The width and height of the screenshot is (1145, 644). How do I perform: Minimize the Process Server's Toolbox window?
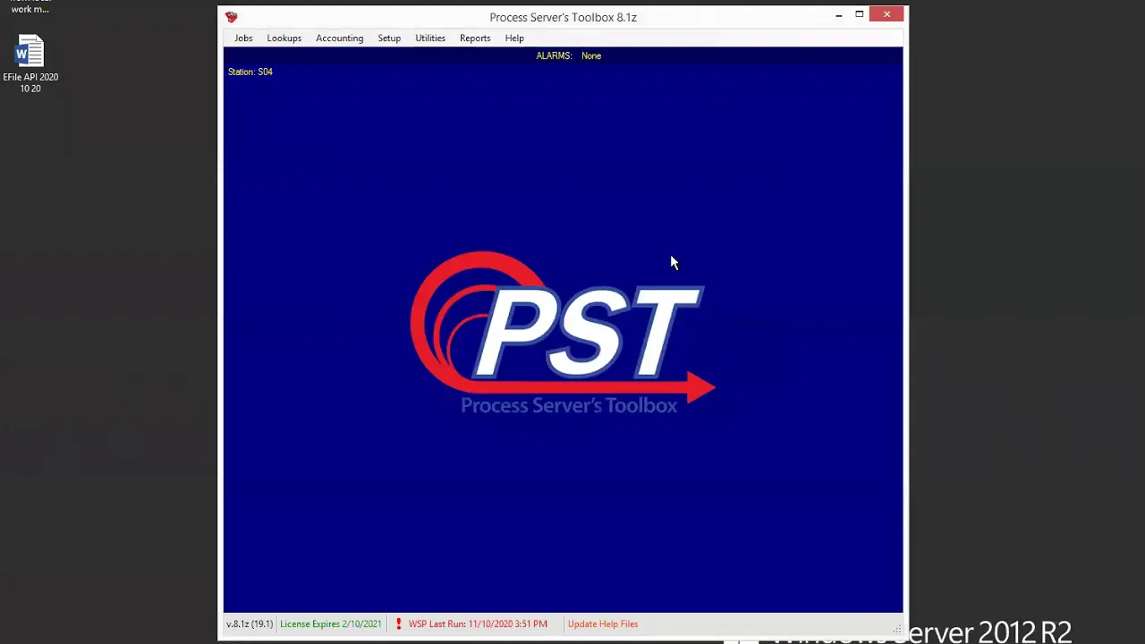pos(838,14)
